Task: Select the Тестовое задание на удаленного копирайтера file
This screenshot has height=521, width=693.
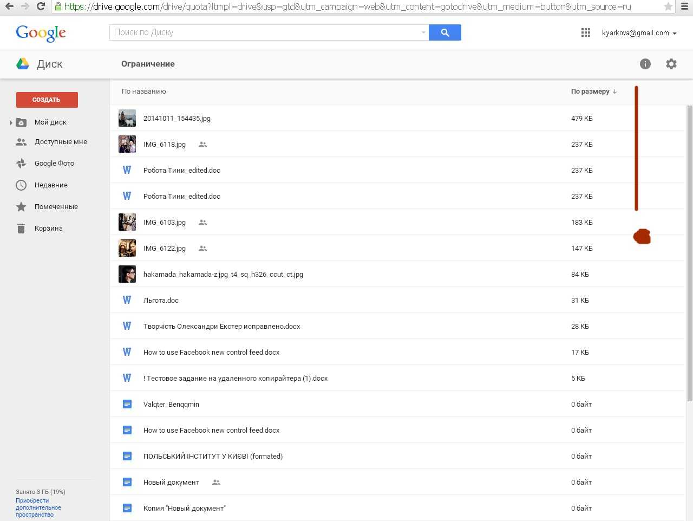Action: [236, 379]
